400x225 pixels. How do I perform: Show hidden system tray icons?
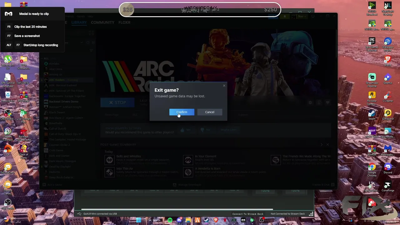[x=343, y=220]
